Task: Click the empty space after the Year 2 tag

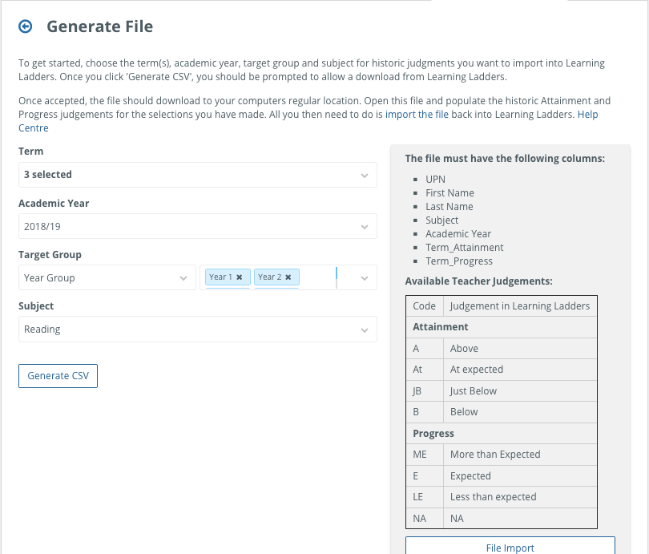Action: tap(318, 277)
